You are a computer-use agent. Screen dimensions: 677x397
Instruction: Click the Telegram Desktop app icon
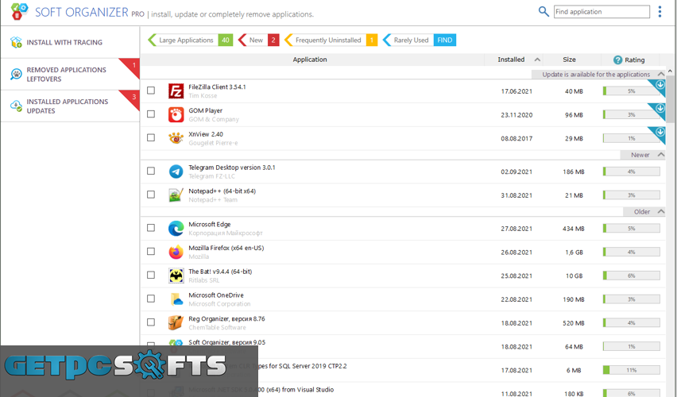coord(176,172)
